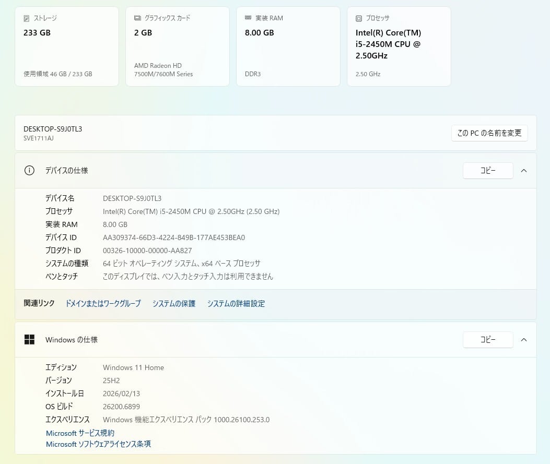This screenshot has width=550, height=464.
Task: Open the ドメインまたはワークグループ link
Action: click(x=103, y=304)
